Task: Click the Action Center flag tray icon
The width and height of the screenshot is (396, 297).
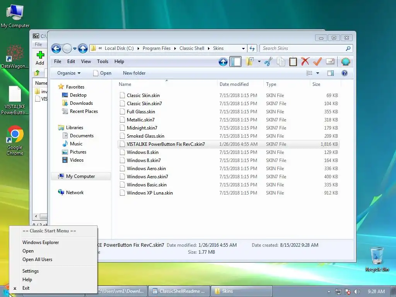Action: tap(348, 292)
